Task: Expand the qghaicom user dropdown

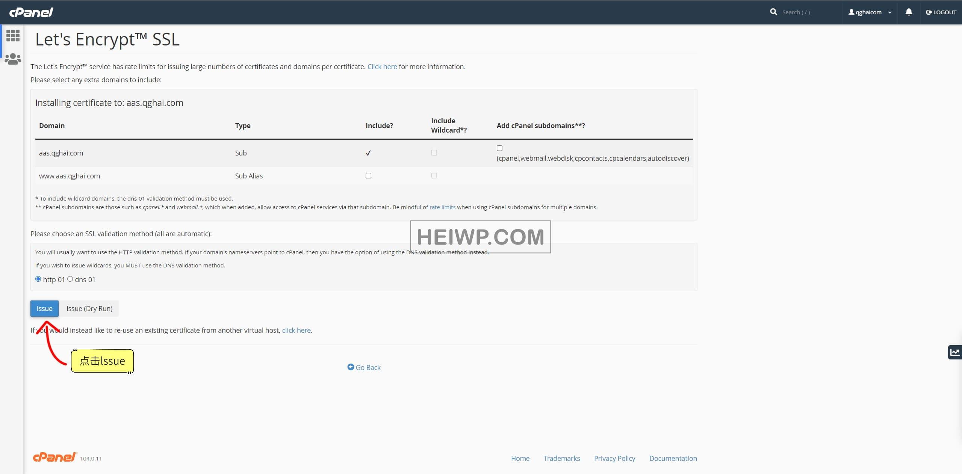Action: (x=870, y=12)
